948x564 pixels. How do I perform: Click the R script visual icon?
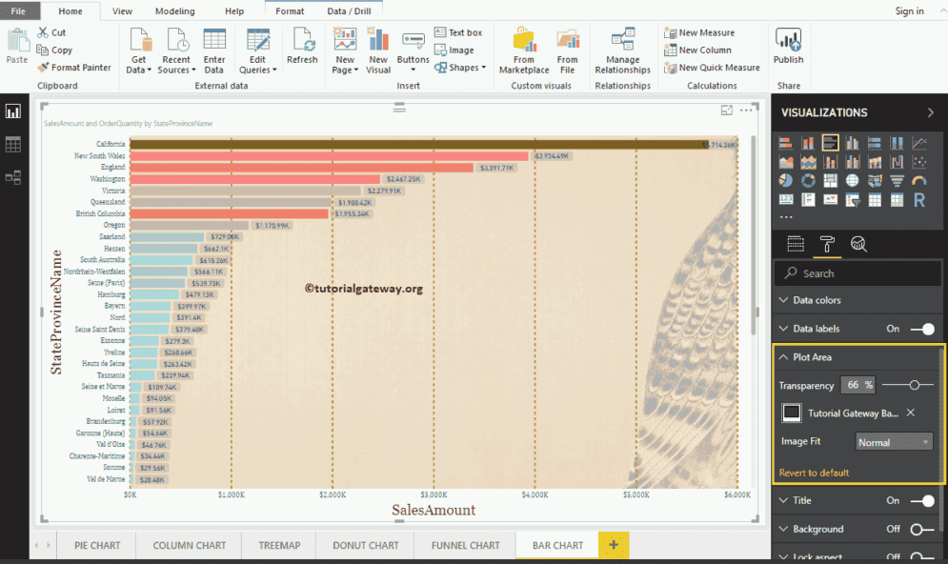(920, 200)
